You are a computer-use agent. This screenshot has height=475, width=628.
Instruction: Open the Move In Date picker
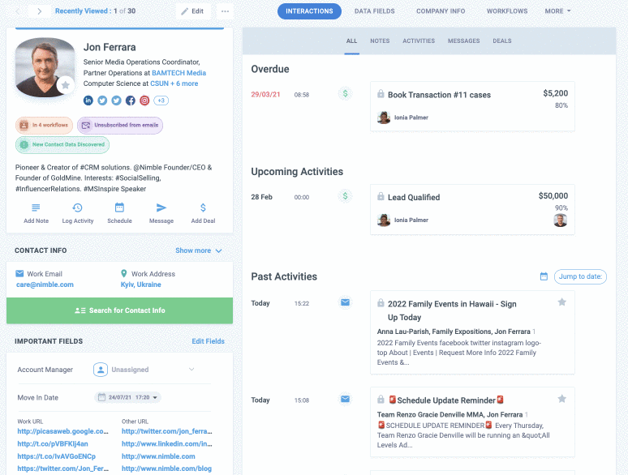(127, 397)
